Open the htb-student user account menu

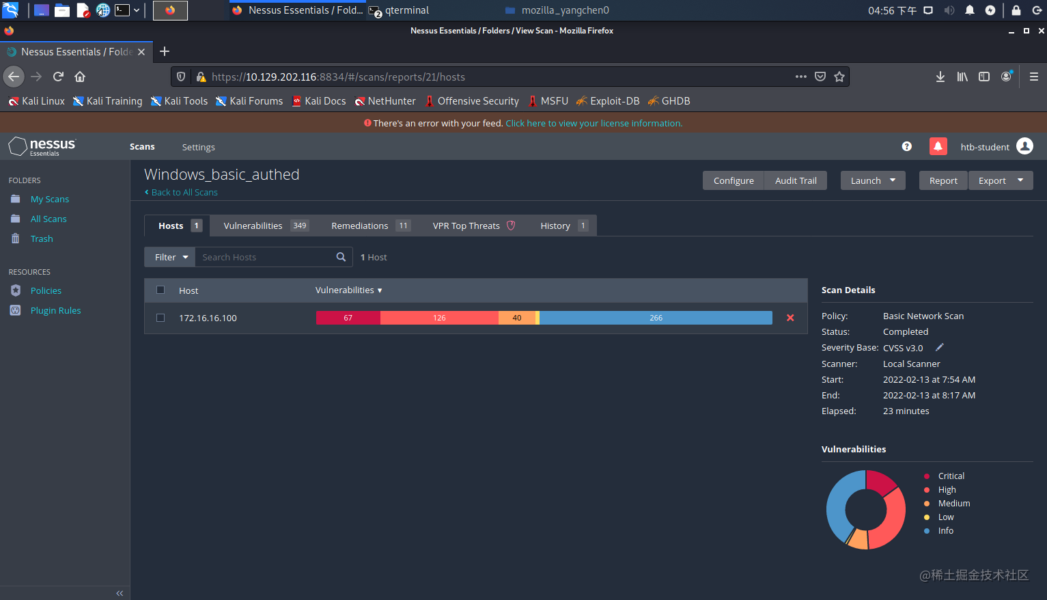coord(996,146)
